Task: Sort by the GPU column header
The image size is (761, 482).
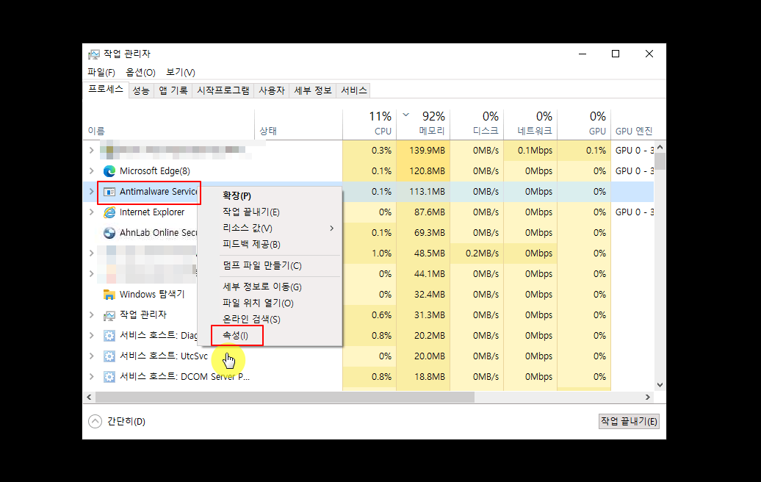Action: [x=585, y=124]
